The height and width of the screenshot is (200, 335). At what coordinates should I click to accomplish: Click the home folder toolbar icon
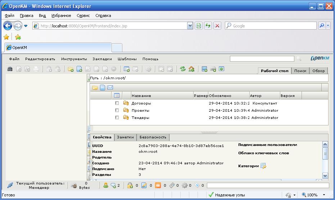click(x=191, y=69)
